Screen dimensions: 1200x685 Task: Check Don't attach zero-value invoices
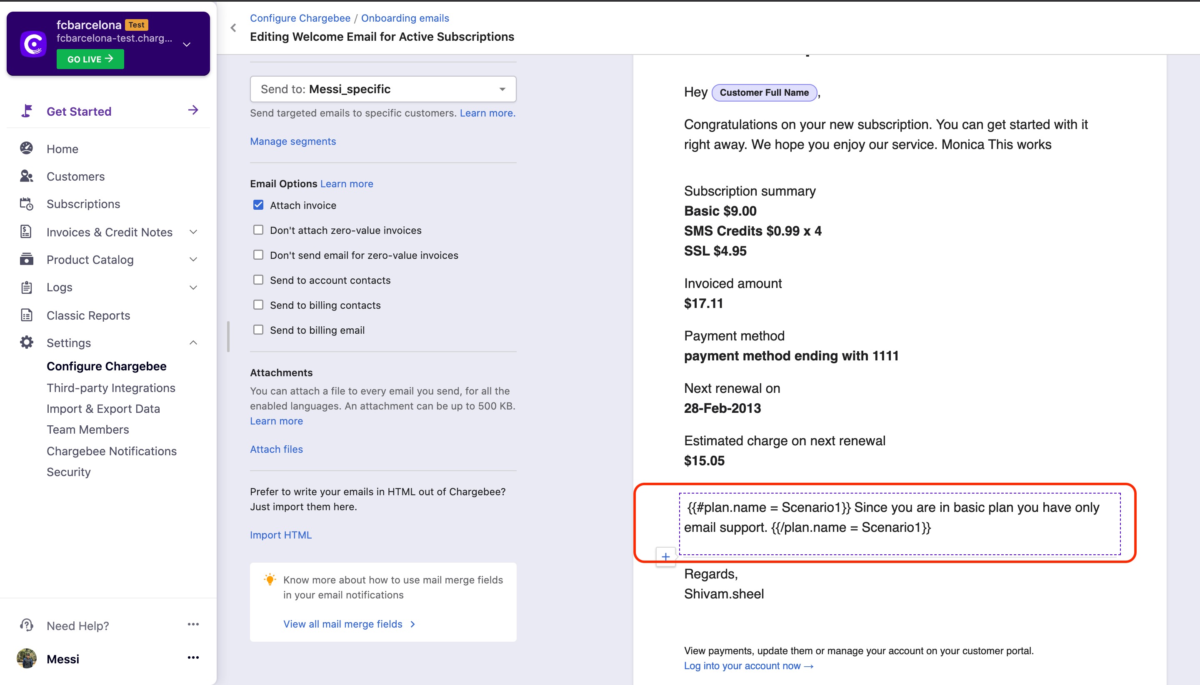click(258, 230)
